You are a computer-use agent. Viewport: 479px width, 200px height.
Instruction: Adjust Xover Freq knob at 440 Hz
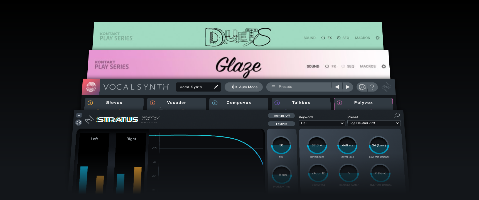(347, 145)
